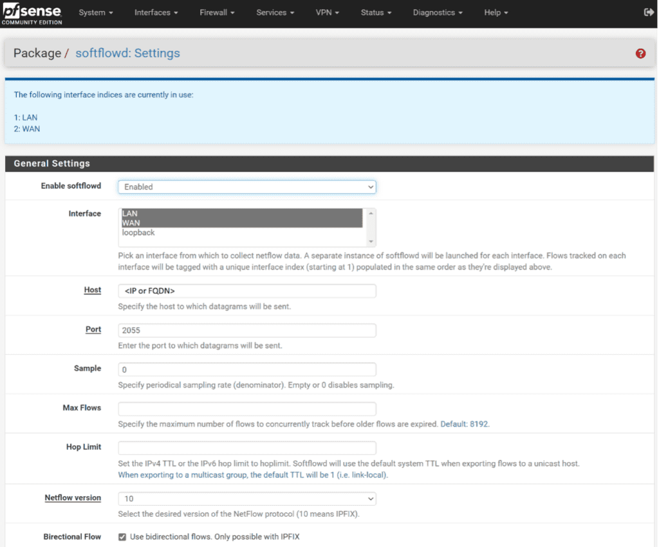Click into the Port input field
The image size is (659, 547).
coord(247,330)
